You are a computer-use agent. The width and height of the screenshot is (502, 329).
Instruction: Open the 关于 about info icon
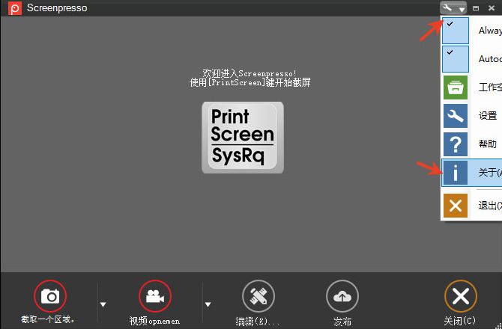coord(456,173)
